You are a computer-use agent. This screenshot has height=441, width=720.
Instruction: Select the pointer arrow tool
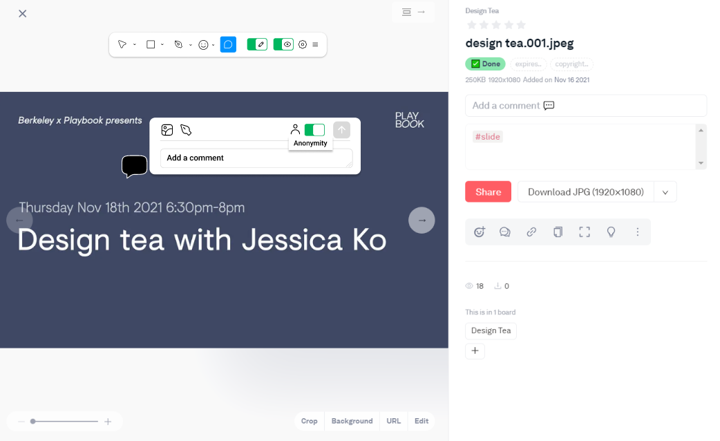click(122, 44)
